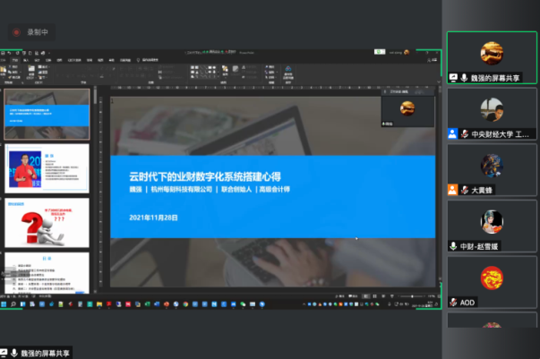Toggle microphone icon on AOD tile
Screen dimensions: 540x359
[x=453, y=303]
